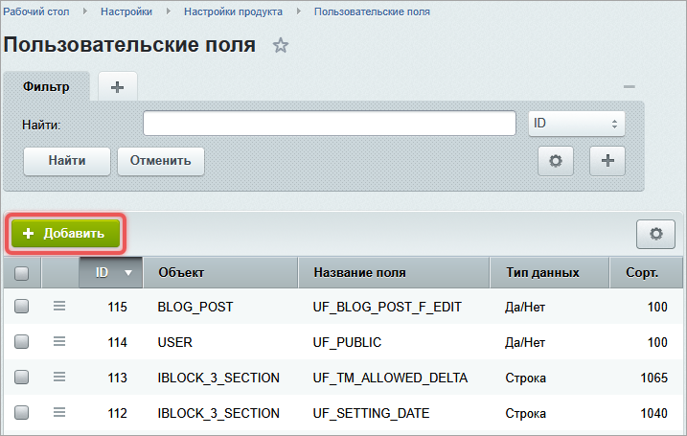Click the Отменить button
The image size is (687, 436).
pyautogui.click(x=161, y=161)
